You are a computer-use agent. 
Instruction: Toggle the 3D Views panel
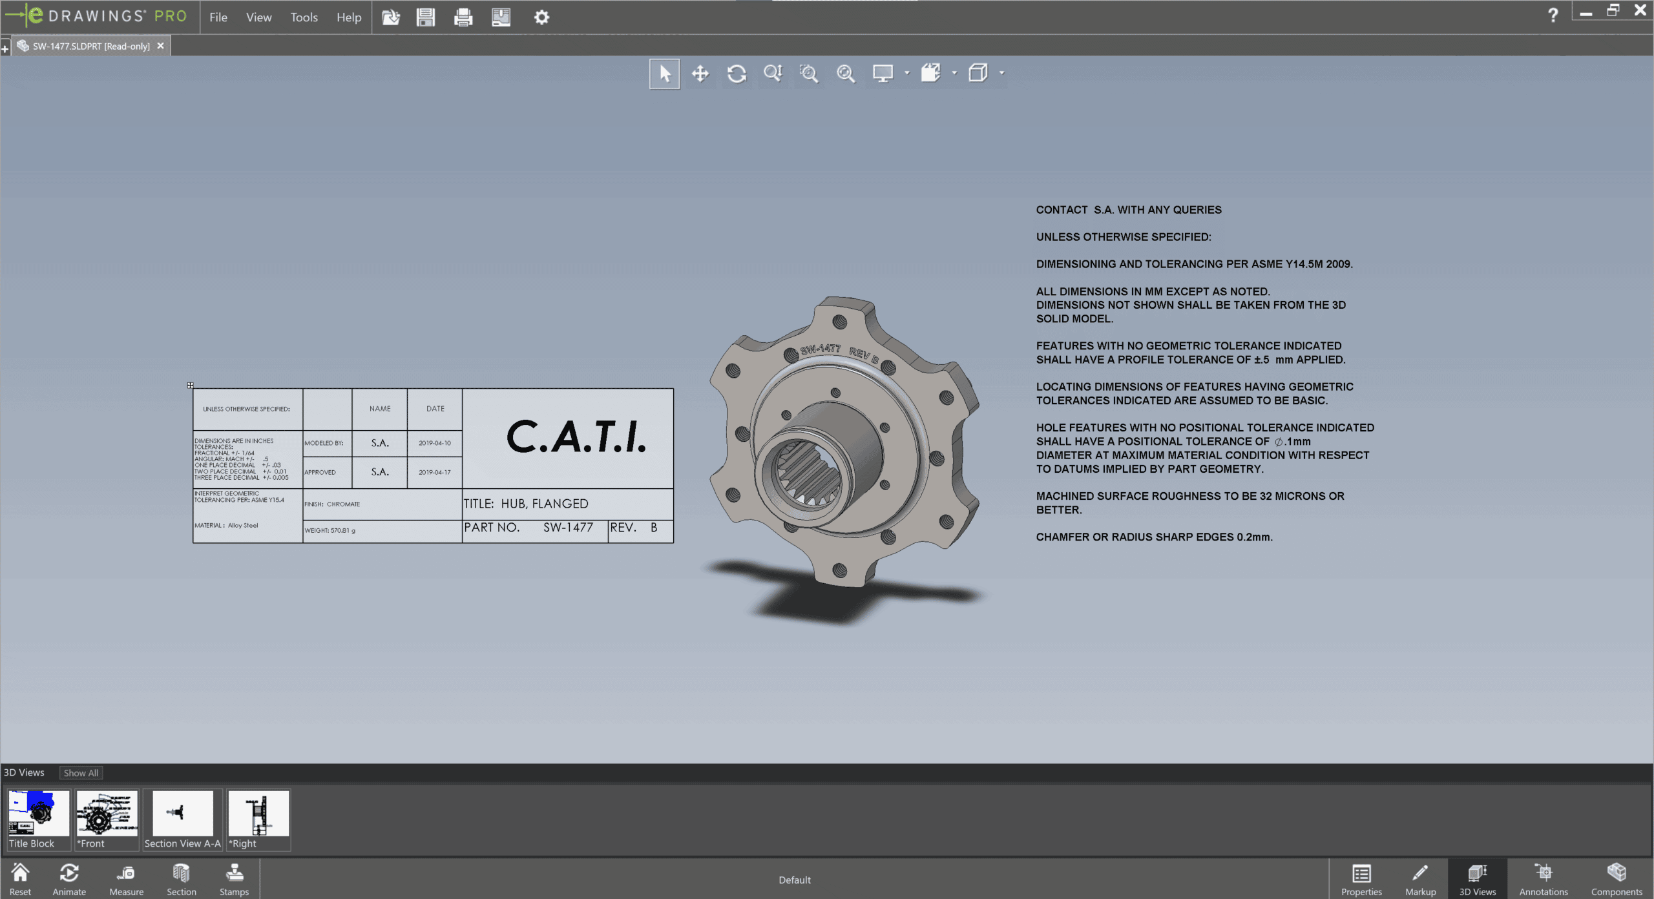tap(1477, 879)
